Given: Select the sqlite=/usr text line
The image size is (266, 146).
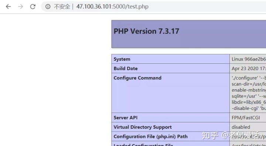Looking at the screenshot, I should click(249, 96).
